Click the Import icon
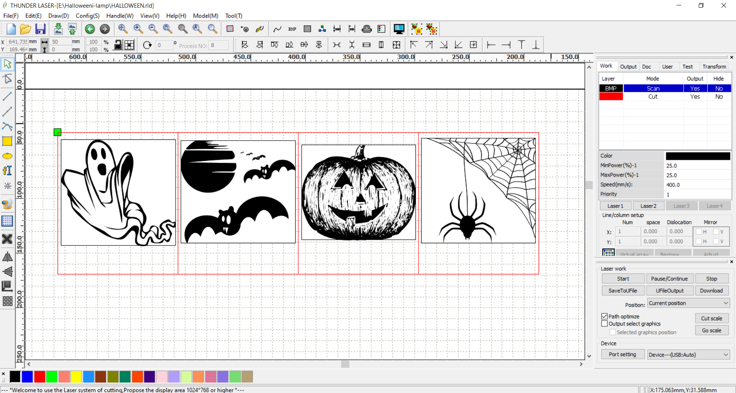The height and width of the screenshot is (393, 736). (x=58, y=29)
